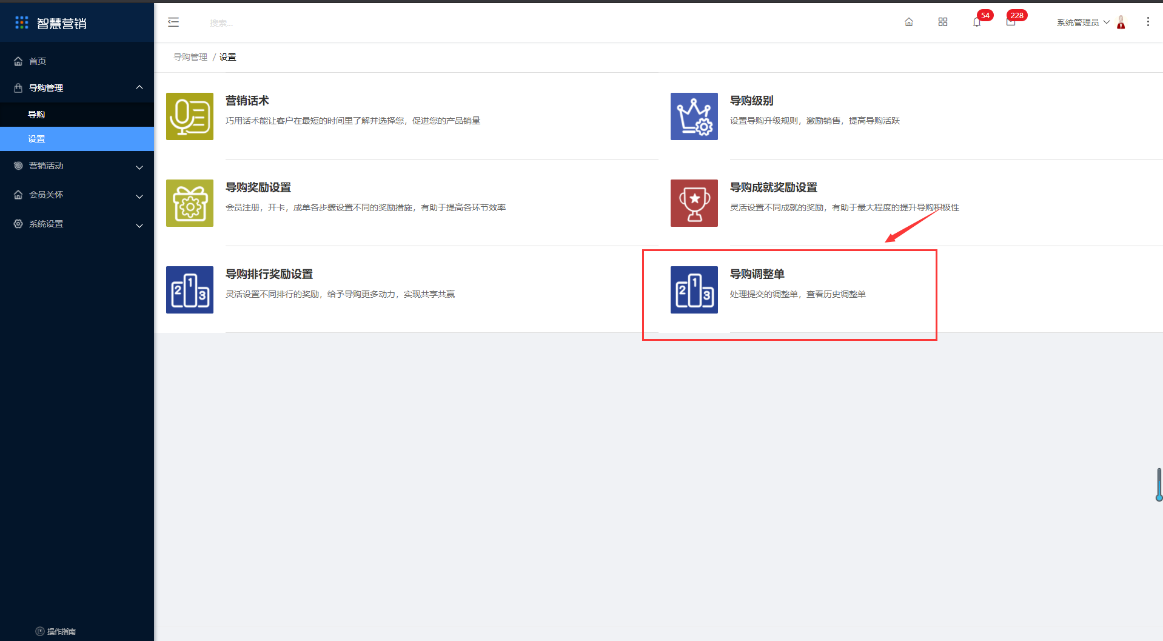Open the 系统管理员 user dropdown

click(1083, 22)
